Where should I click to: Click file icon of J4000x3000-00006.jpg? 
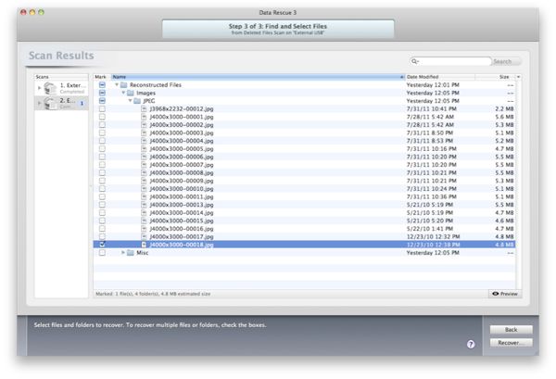click(144, 157)
